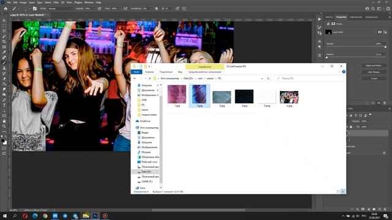The image size is (392, 220).
Task: Open Photoshop from Windows taskbar
Action: [x=95, y=216]
